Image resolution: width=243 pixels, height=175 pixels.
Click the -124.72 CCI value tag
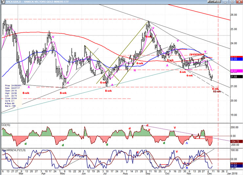coord(236,141)
